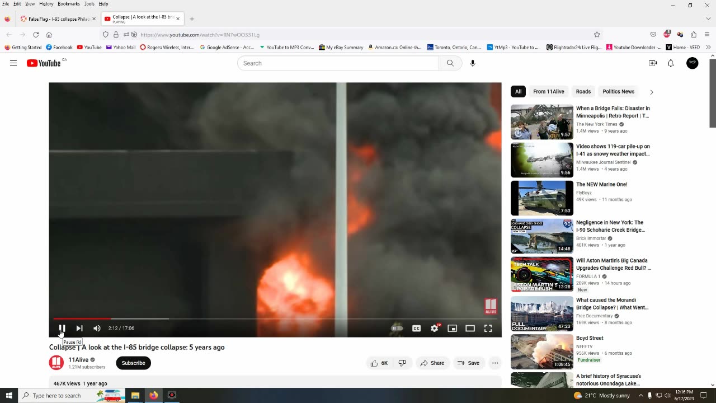This screenshot has width=716, height=403.
Task: Toggle closed captions on the video
Action: point(416,329)
